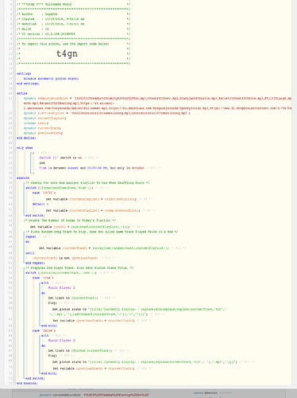The image size is (297, 398).
Task: Click the 'Set variable count' statement
Action: pyautogui.click(x=80, y=227)
